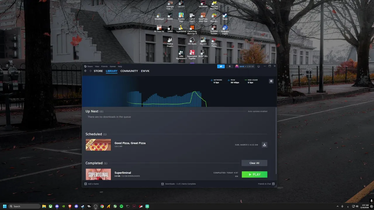Open download settings gear icon
The width and height of the screenshot is (374, 210).
[271, 81]
